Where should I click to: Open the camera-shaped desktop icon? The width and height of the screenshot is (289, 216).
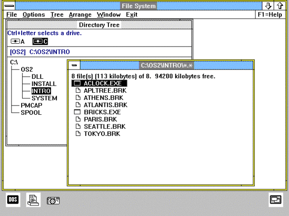(53, 200)
